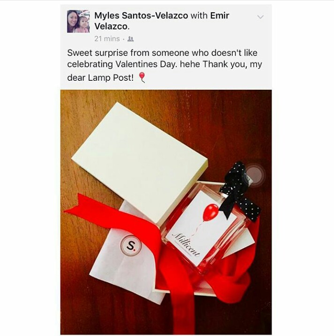This screenshot has height=336, width=334.
Task: Click the cream-colored box lid
Action: (x=139, y=163)
